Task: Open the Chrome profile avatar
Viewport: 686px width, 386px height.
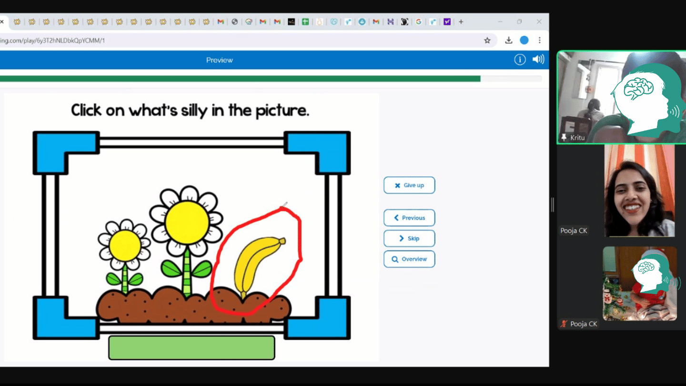Action: click(x=524, y=41)
